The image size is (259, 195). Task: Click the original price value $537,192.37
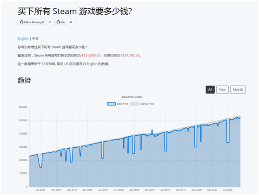click(x=130, y=56)
